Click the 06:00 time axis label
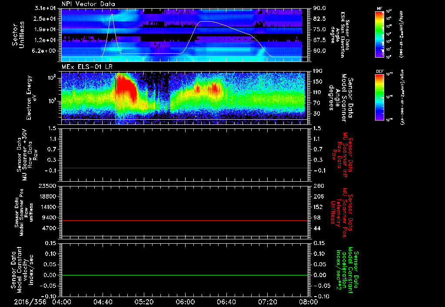 click(x=185, y=302)
